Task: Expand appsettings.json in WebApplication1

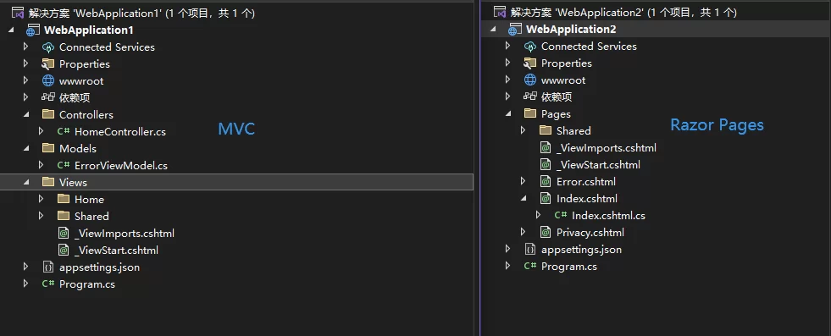Action: click(x=26, y=267)
